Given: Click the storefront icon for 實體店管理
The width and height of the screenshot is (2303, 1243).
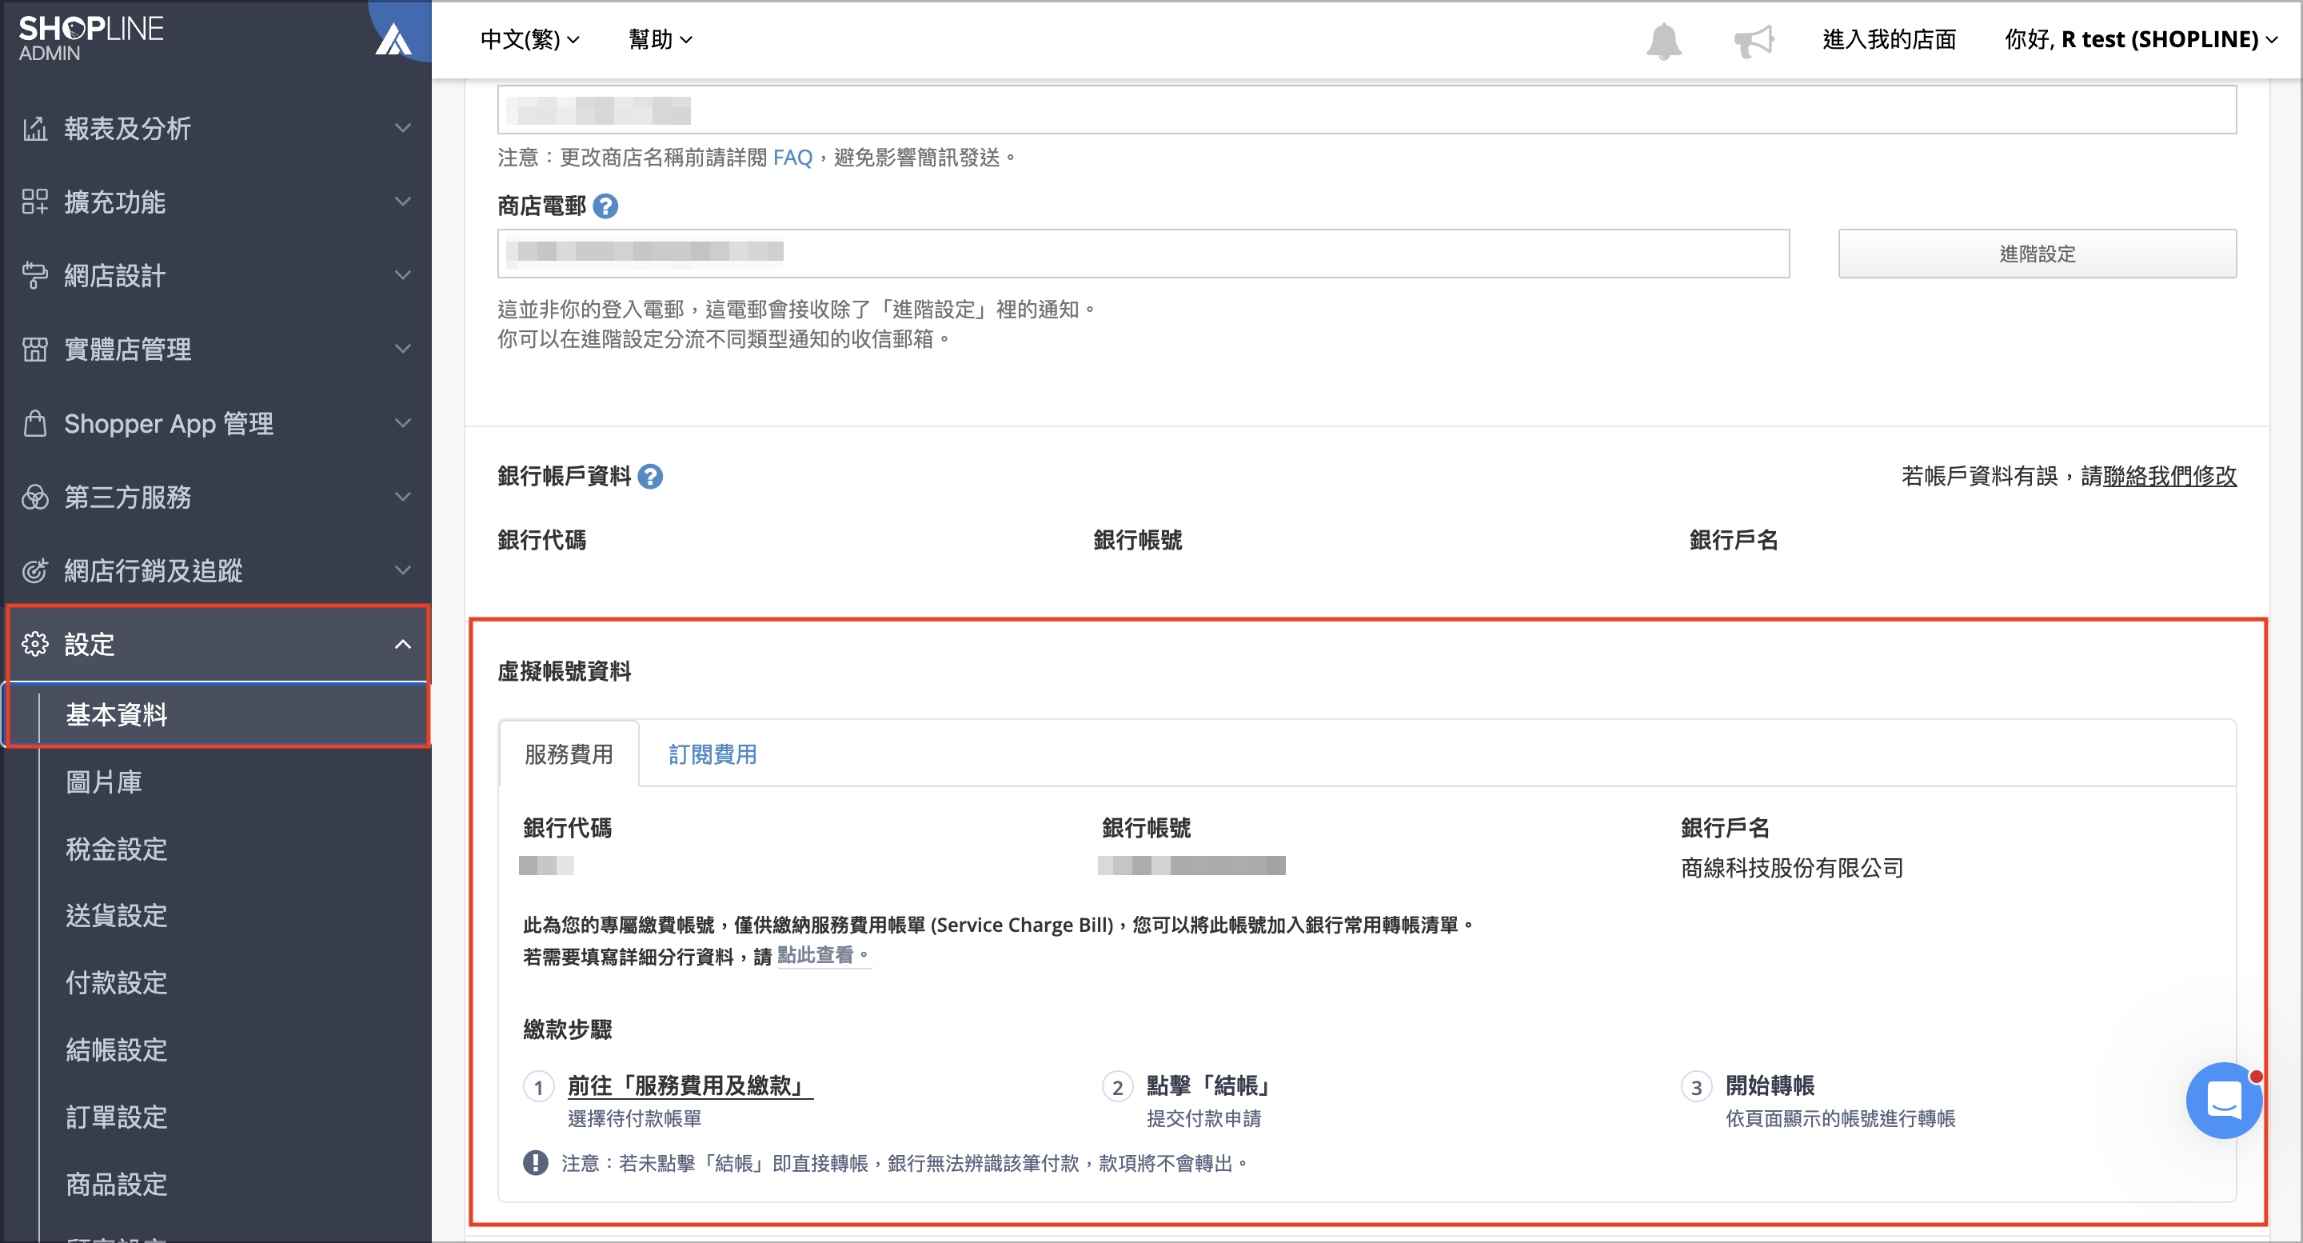Looking at the screenshot, I should pos(35,349).
